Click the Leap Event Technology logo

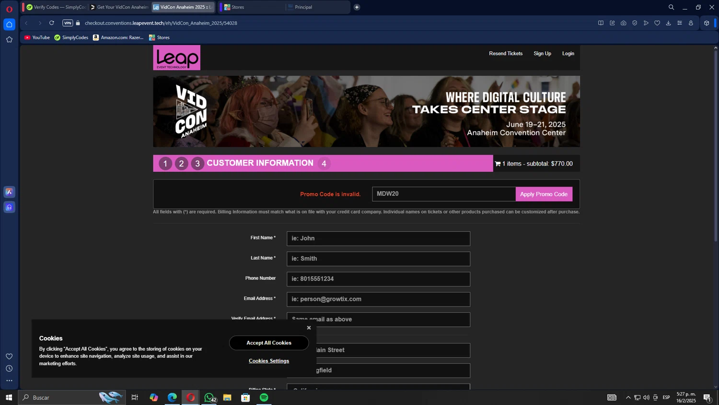pos(176,58)
